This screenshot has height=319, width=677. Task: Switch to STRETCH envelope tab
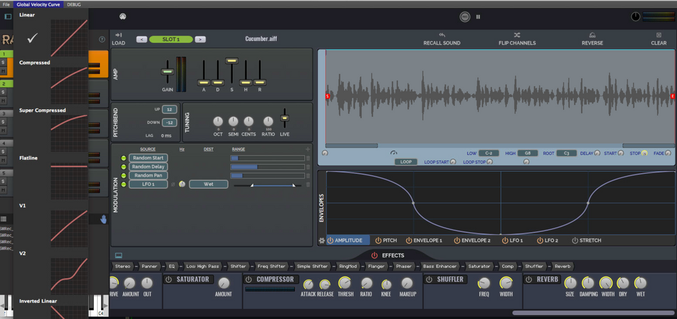click(x=586, y=240)
